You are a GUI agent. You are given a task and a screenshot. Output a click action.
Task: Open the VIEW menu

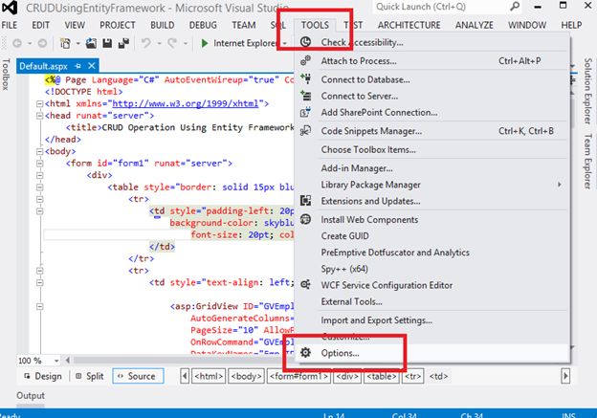point(75,25)
